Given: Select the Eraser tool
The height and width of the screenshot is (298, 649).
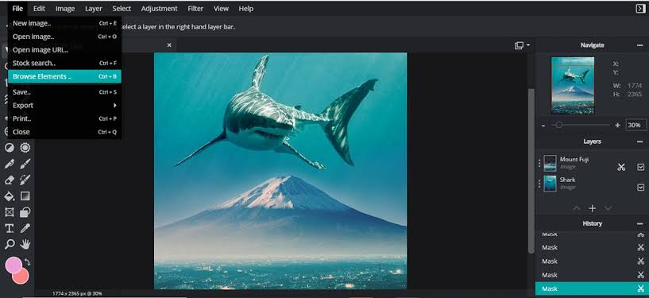Looking at the screenshot, I should [9, 180].
